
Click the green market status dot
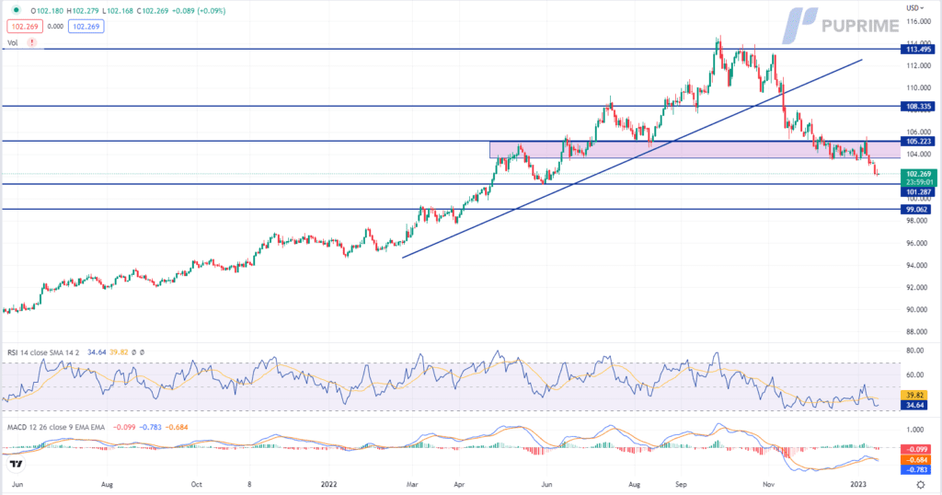(16, 10)
